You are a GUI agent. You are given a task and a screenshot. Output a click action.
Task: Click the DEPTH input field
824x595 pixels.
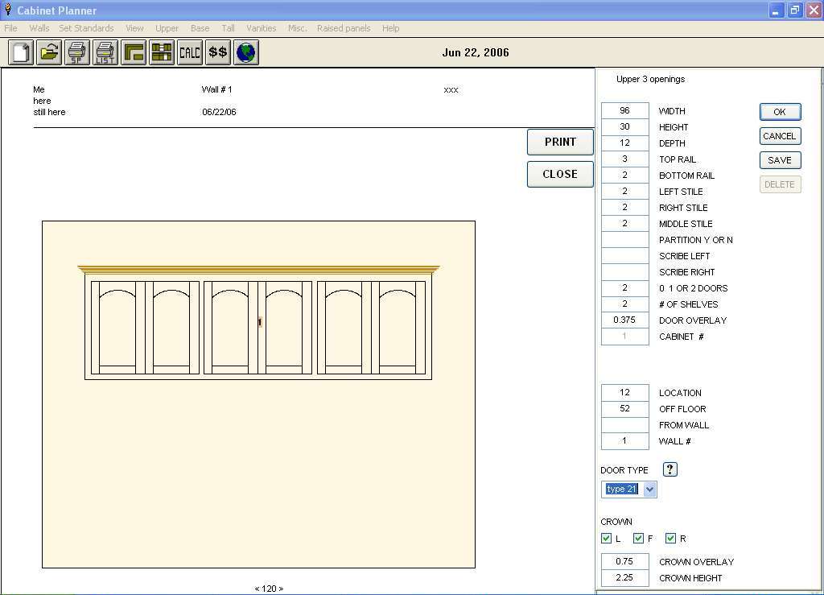click(x=624, y=143)
